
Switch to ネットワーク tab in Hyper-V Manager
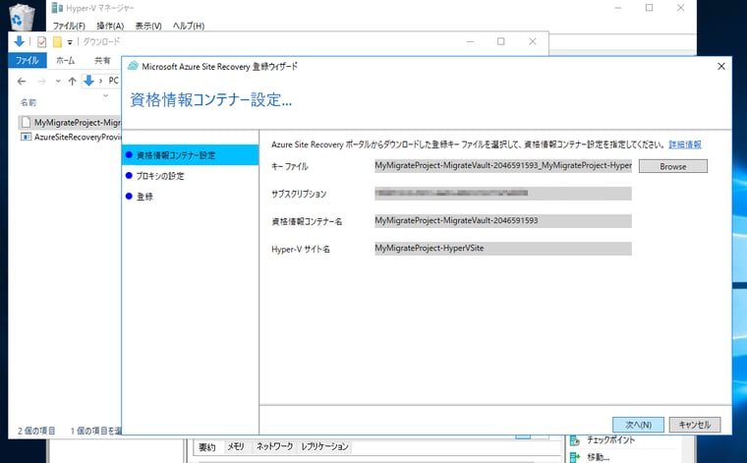274,446
